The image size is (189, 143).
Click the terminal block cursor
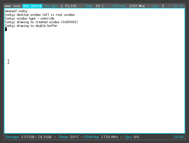pyautogui.click(x=6, y=29)
